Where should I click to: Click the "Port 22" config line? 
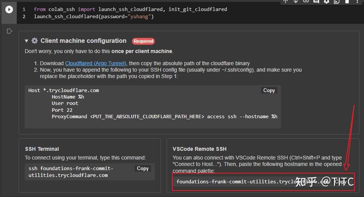coord(62,110)
